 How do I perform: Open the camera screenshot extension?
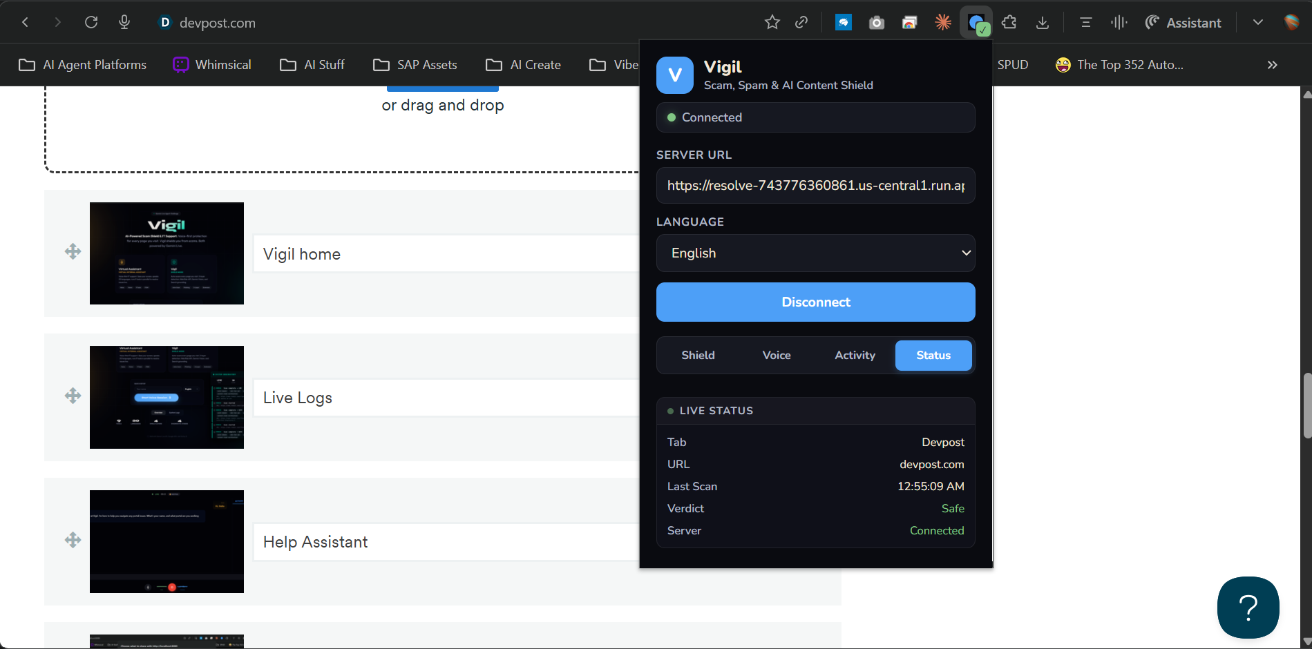(x=877, y=23)
